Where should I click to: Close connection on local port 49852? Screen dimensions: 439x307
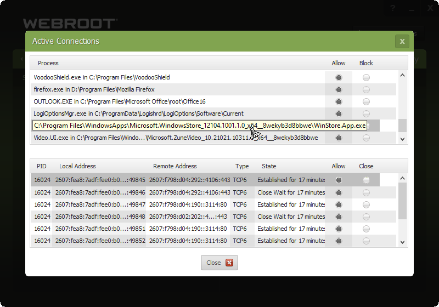[366, 241]
